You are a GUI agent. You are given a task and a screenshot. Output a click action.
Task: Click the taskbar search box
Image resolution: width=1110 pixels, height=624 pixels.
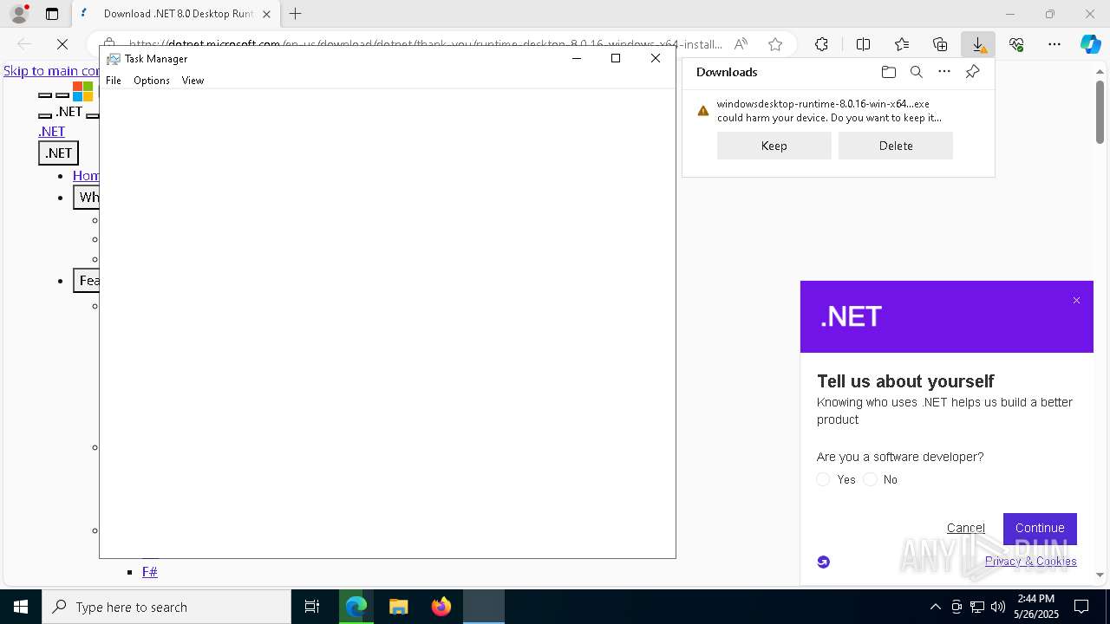click(166, 607)
